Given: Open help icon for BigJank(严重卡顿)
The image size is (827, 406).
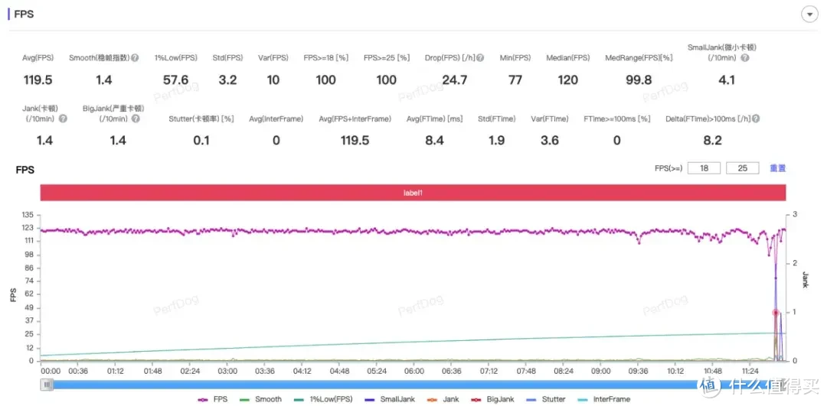Looking at the screenshot, I should click(x=136, y=119).
